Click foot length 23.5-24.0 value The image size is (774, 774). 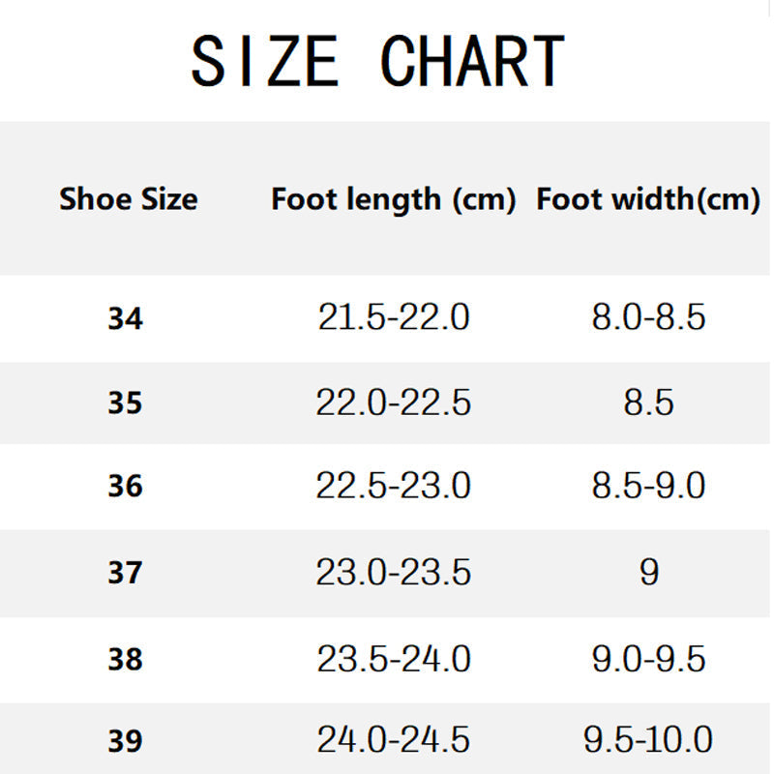[393, 658]
